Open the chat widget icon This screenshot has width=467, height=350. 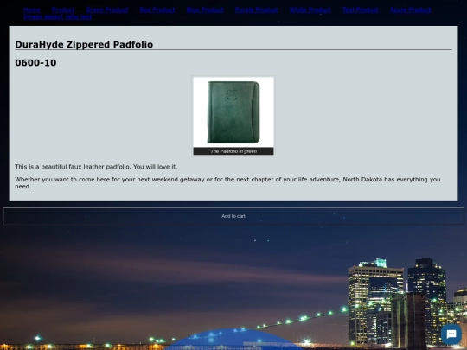point(451,334)
